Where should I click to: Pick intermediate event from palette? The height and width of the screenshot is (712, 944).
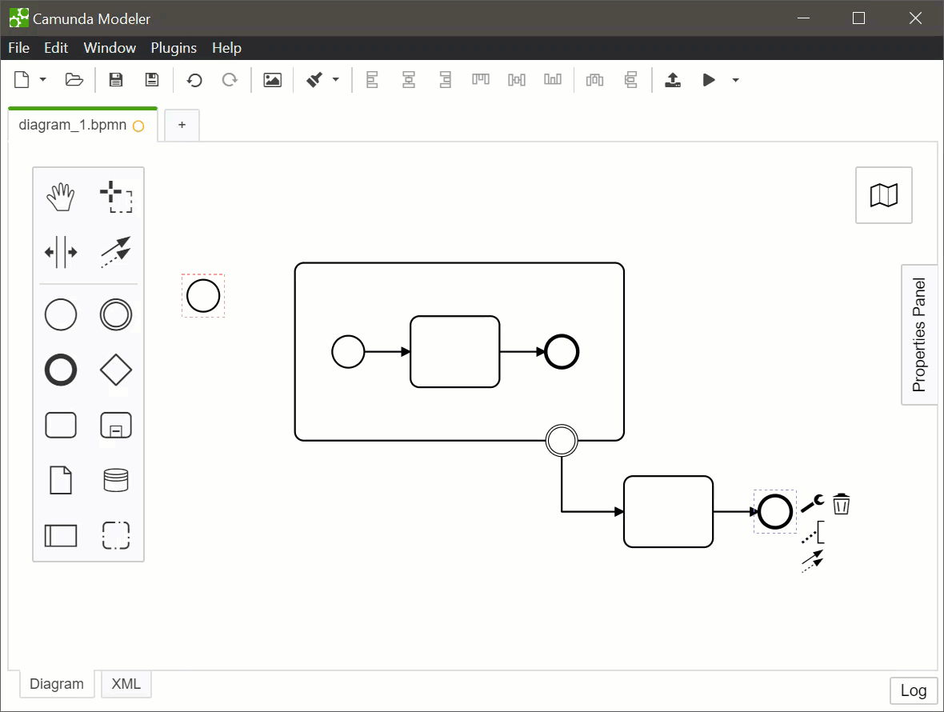(115, 314)
